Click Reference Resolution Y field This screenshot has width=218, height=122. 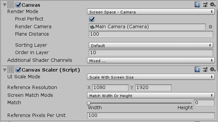[x=153, y=88]
